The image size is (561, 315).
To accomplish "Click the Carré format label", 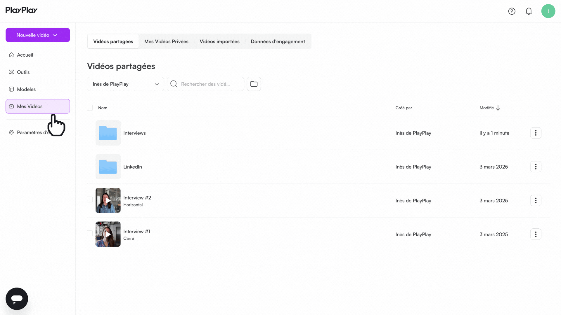I will (129, 239).
